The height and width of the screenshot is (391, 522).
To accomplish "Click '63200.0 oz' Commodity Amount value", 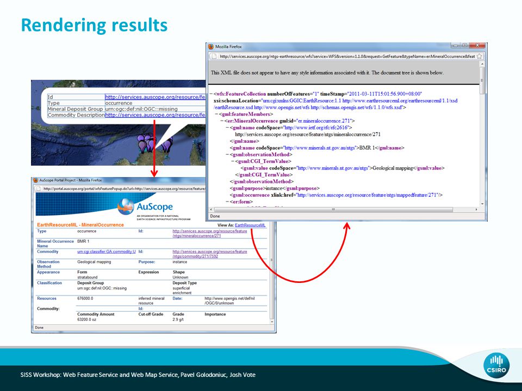I will pyautogui.click(x=86, y=320).
